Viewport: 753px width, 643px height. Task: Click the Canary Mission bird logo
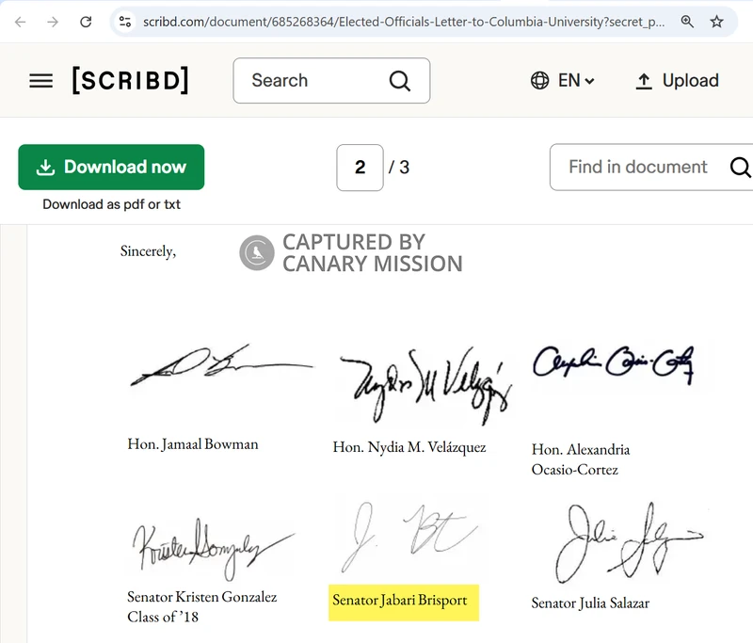(257, 252)
